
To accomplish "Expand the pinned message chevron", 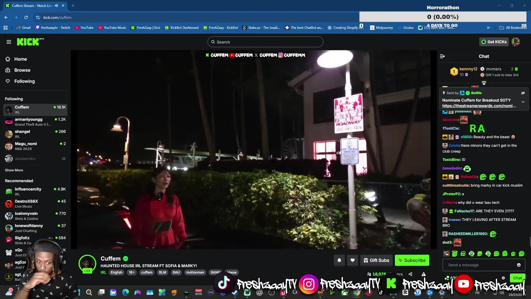I will pyautogui.click(x=523, y=102).
